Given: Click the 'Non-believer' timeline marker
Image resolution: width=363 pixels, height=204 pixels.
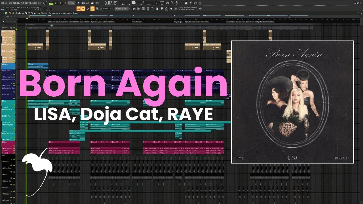Looking at the screenshot, I should [x=137, y=22].
